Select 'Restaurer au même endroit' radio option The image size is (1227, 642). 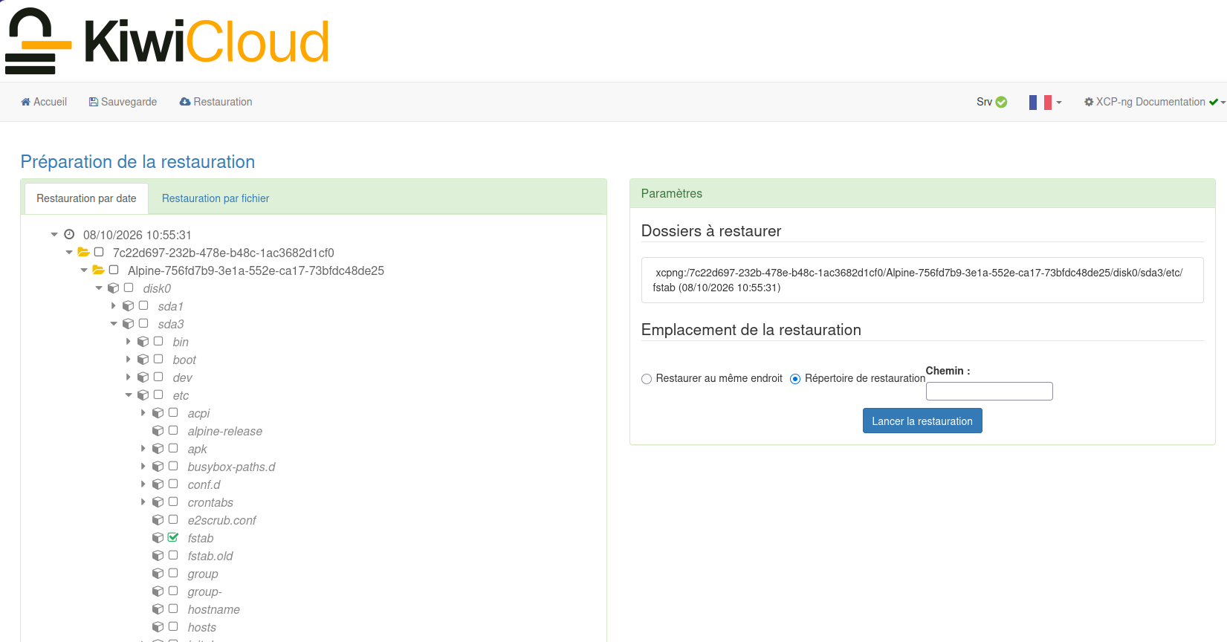(647, 379)
